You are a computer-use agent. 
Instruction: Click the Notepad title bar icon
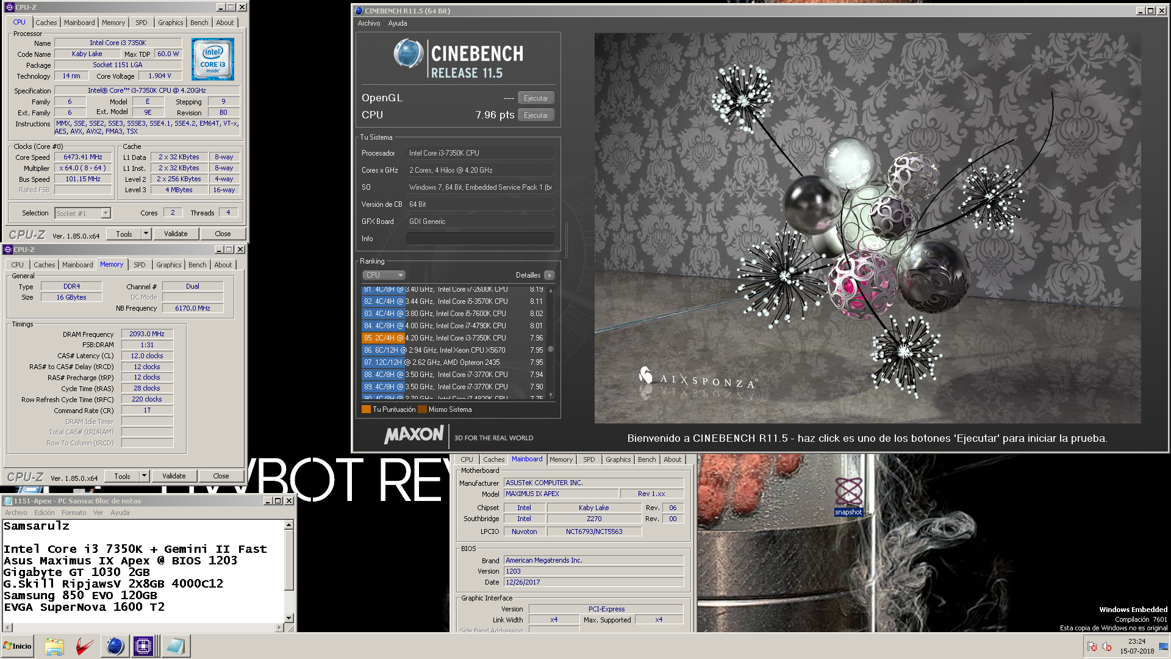[x=8, y=501]
